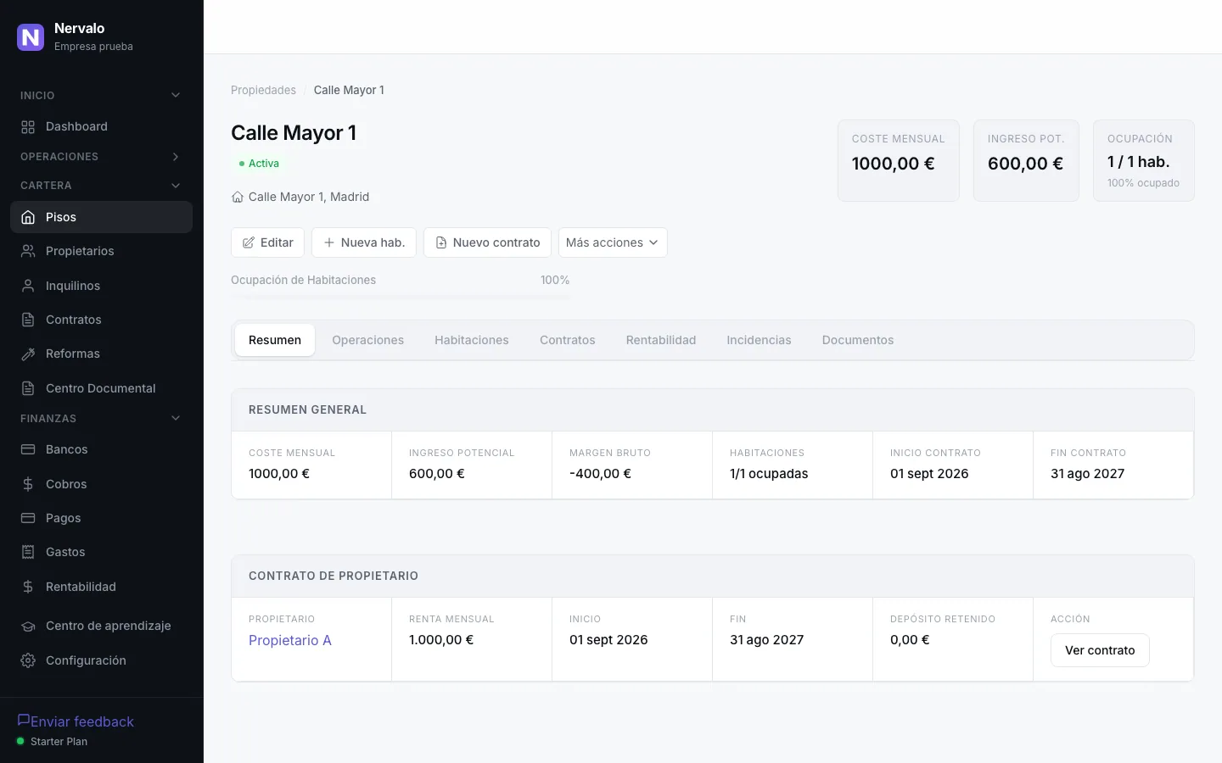Open the Más acciones dropdown

click(x=613, y=242)
